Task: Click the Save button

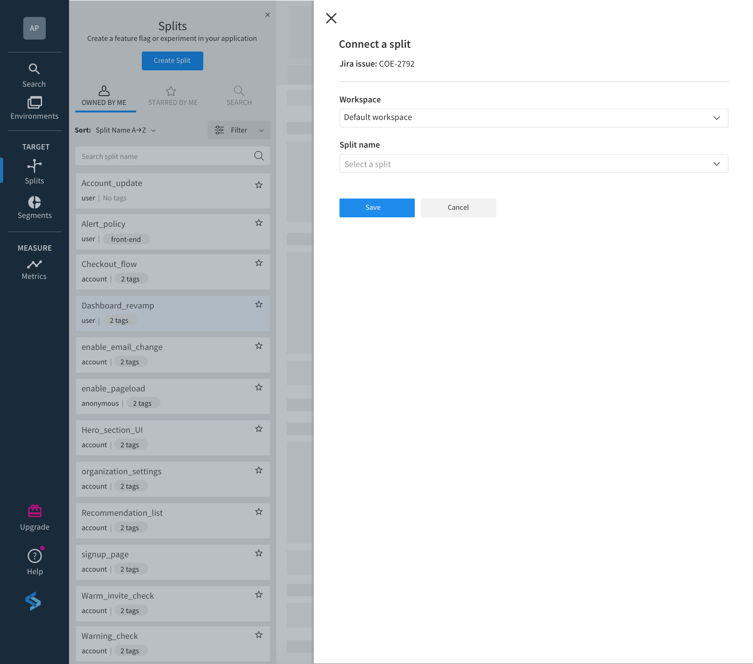Action: 373,207
